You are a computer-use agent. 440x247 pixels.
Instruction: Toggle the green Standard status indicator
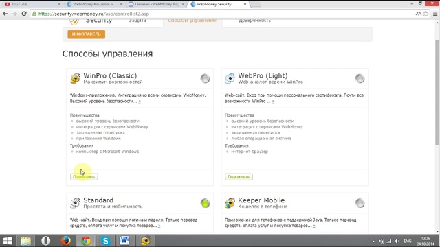(205, 203)
